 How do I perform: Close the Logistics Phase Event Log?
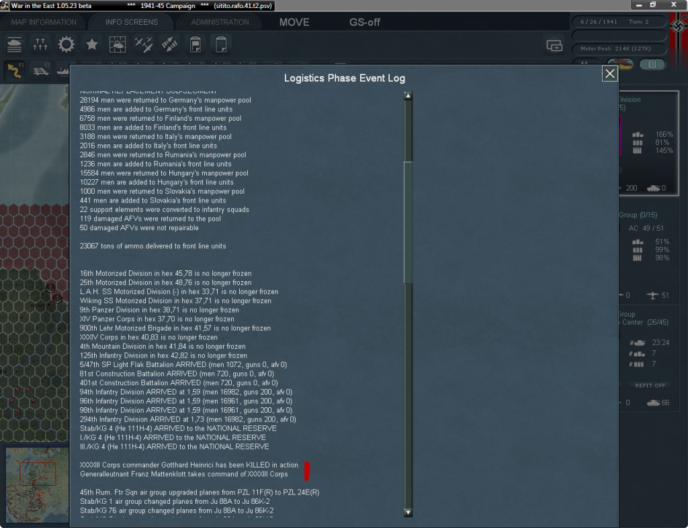[x=610, y=74]
